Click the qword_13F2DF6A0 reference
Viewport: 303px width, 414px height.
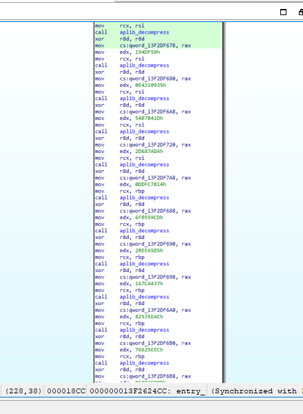pos(151,310)
